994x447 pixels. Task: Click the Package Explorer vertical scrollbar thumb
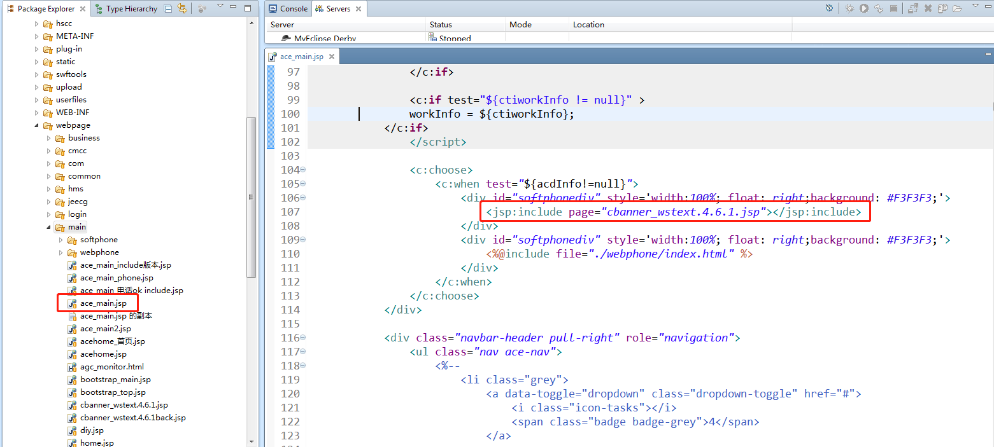pyautogui.click(x=251, y=197)
